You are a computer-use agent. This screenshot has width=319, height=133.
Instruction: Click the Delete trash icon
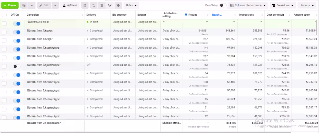click(x=101, y=5)
